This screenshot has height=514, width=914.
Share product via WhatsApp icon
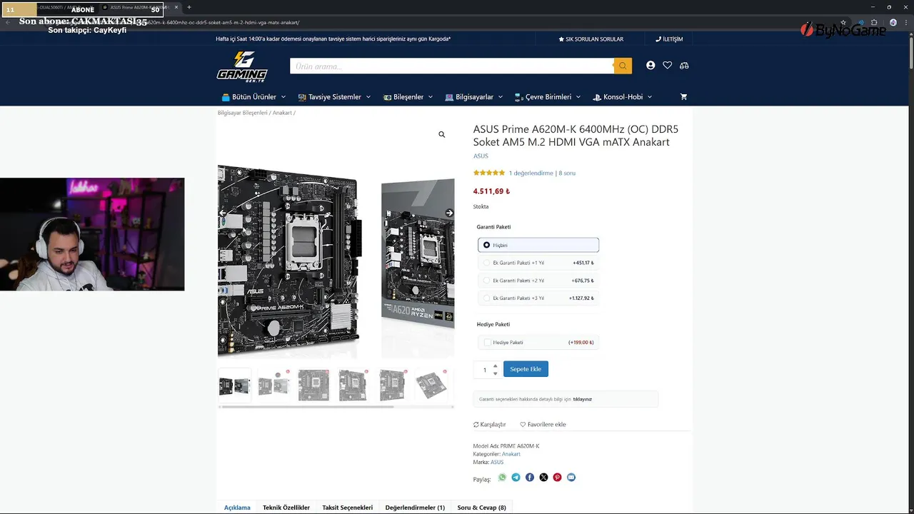[502, 478]
